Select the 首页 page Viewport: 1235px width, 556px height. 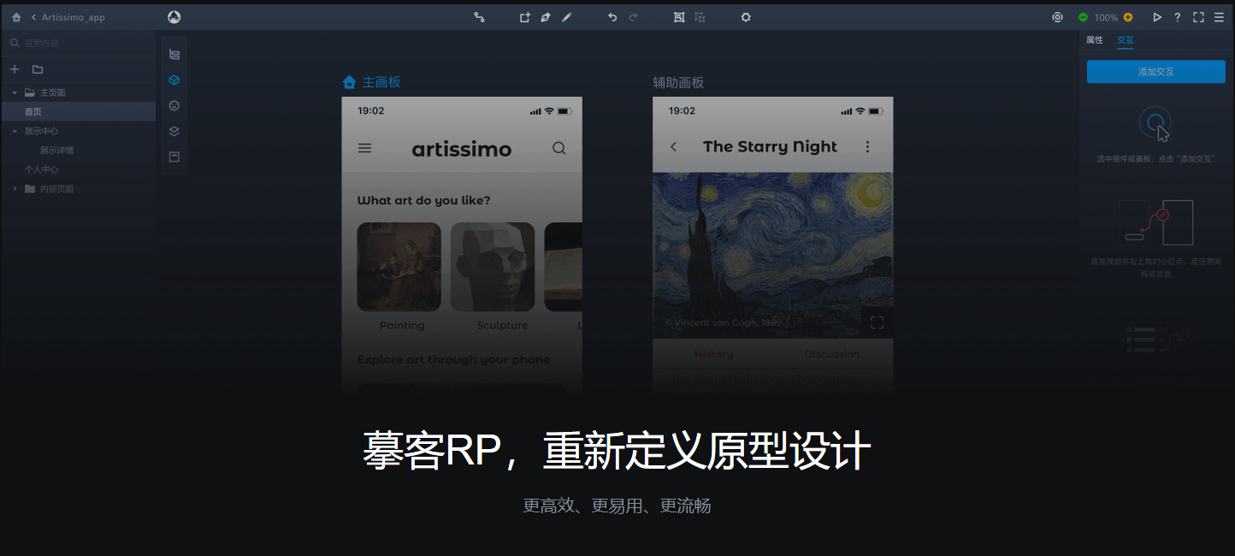pos(78,111)
